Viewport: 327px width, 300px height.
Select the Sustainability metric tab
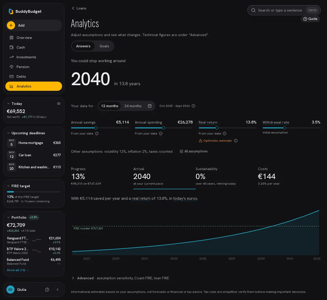coord(227,176)
